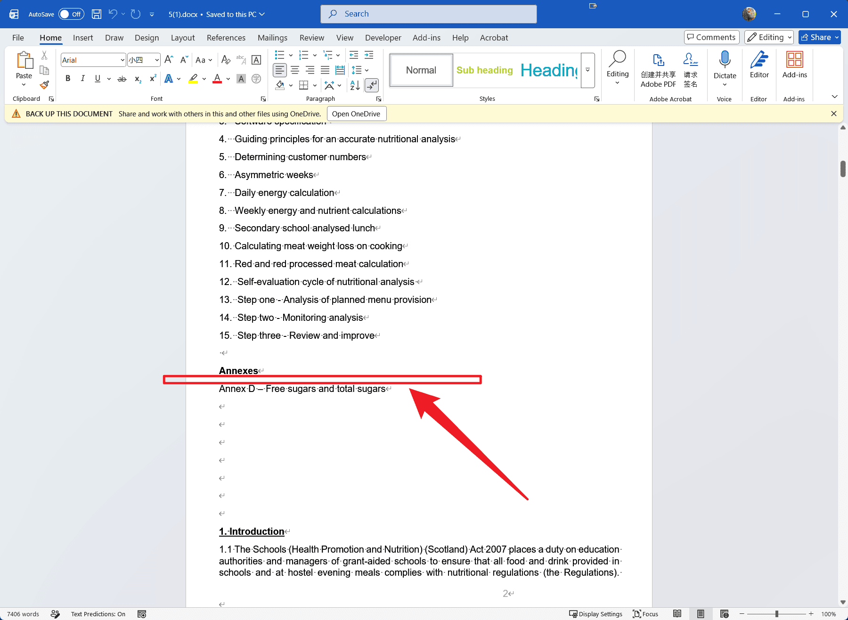Open the Layout ribbon tab
848x620 pixels.
click(x=183, y=38)
